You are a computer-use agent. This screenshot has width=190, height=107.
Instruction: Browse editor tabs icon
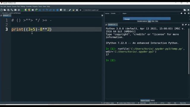(x=1, y=15)
